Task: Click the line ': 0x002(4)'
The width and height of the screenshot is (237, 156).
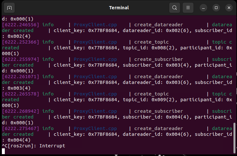Action: pyautogui.click(x=16, y=36)
